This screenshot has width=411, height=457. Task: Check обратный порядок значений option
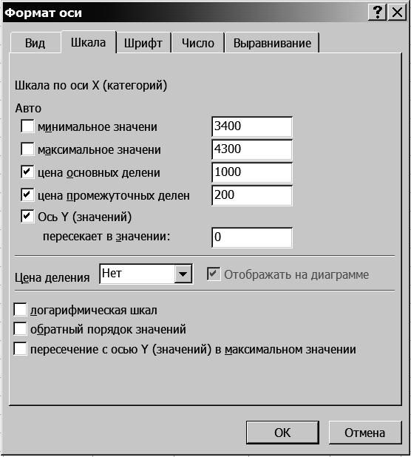pyautogui.click(x=20, y=329)
